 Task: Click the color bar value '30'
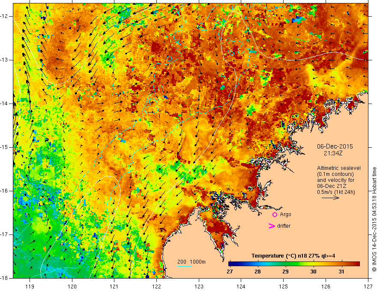(x=313, y=272)
